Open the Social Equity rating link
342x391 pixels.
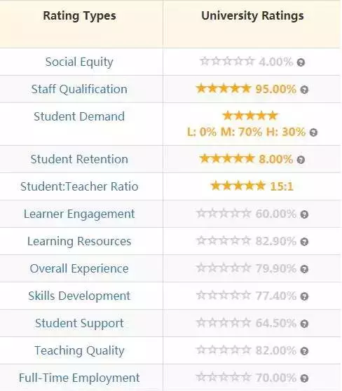(x=79, y=62)
